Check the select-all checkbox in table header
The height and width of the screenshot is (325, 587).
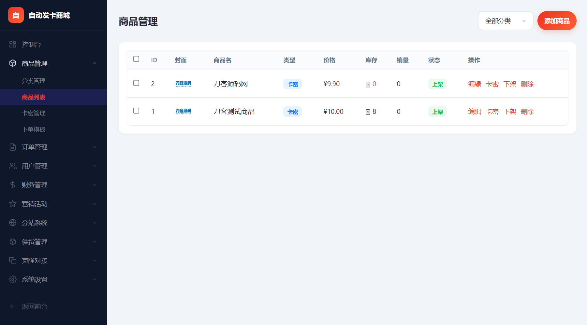click(136, 59)
